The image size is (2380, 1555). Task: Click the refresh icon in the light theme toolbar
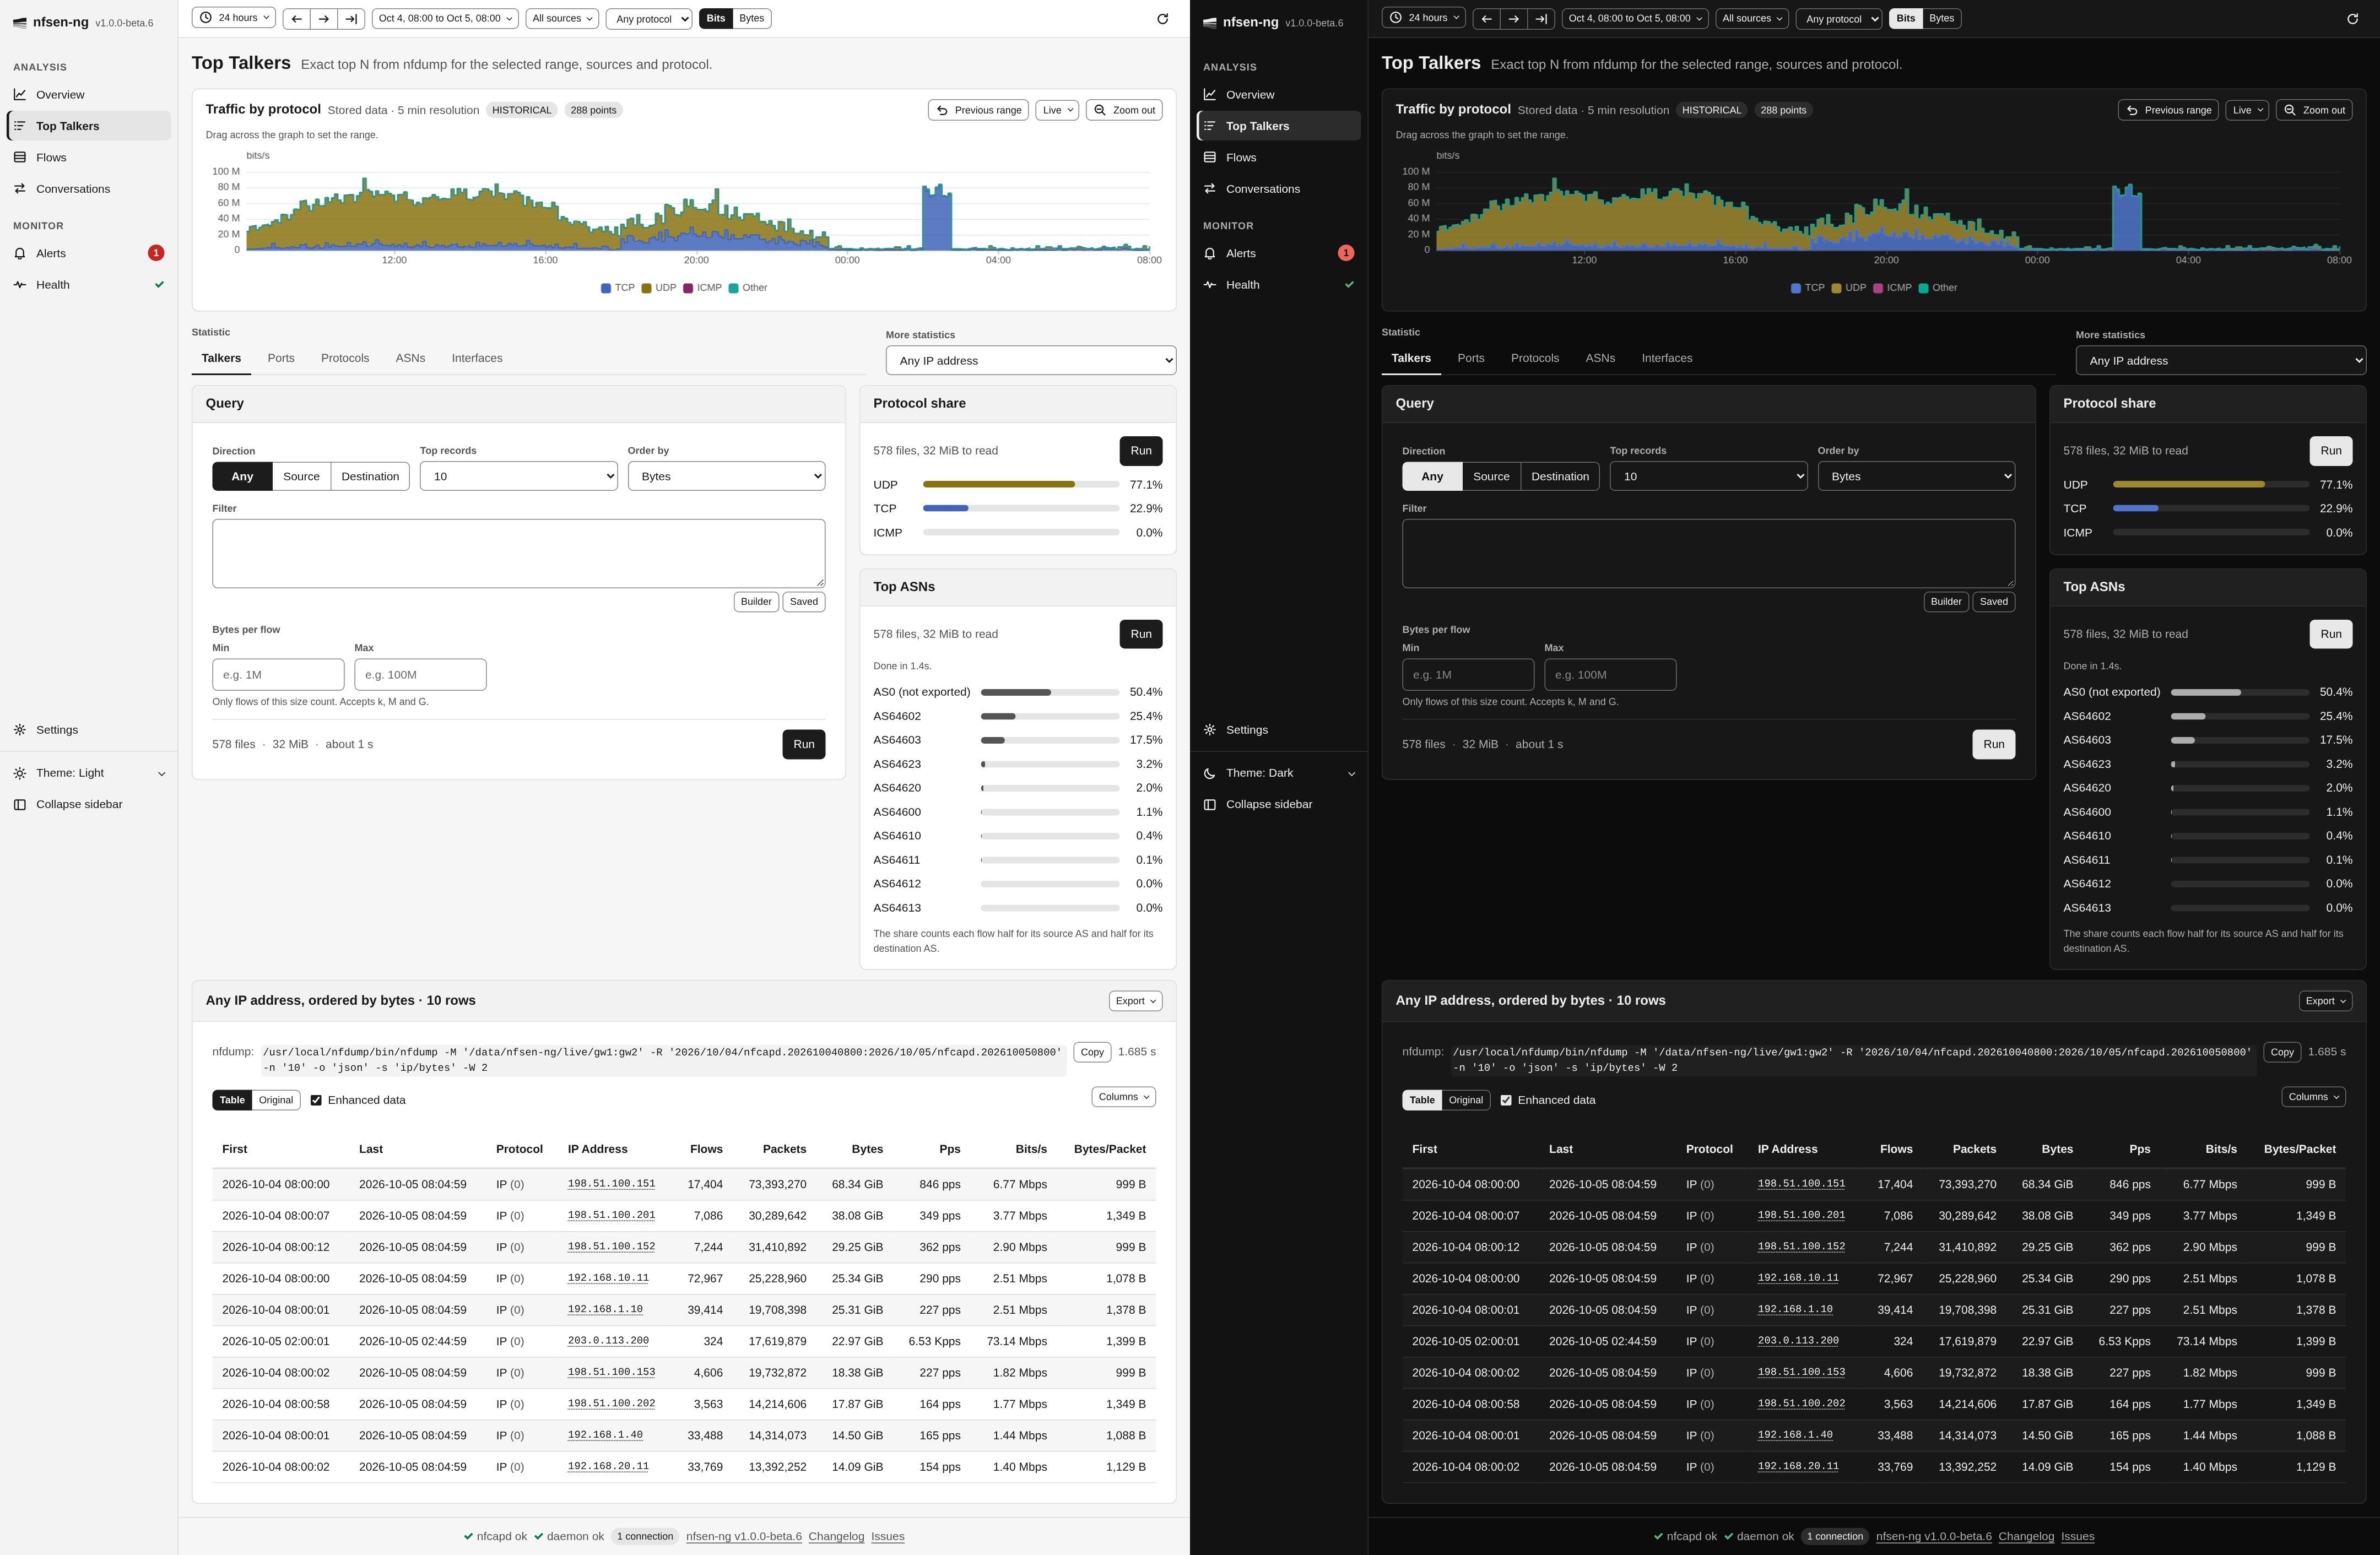pyautogui.click(x=1162, y=18)
